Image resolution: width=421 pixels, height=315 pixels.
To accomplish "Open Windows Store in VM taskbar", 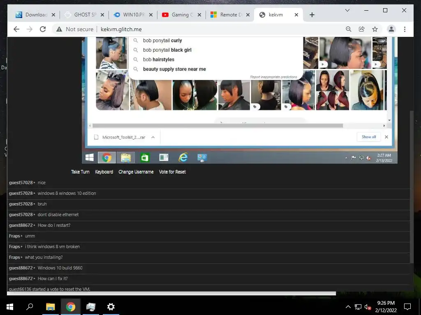I will tap(144, 157).
